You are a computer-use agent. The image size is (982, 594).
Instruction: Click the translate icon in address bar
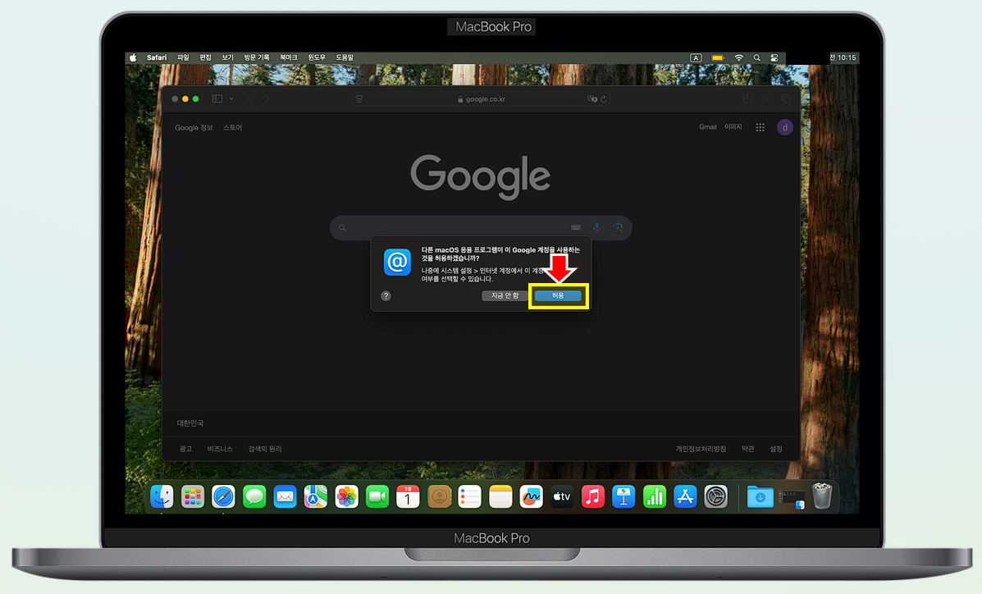coord(591,99)
